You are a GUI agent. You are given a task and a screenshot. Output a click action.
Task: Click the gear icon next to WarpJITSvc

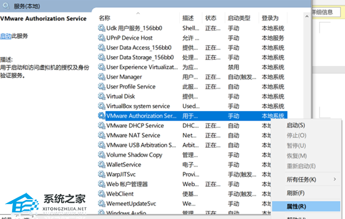(x=101, y=174)
